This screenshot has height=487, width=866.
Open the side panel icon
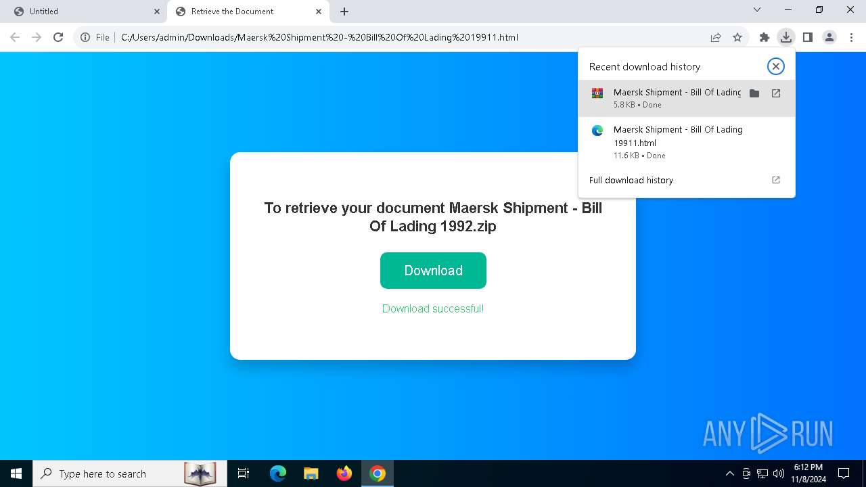[x=807, y=37]
